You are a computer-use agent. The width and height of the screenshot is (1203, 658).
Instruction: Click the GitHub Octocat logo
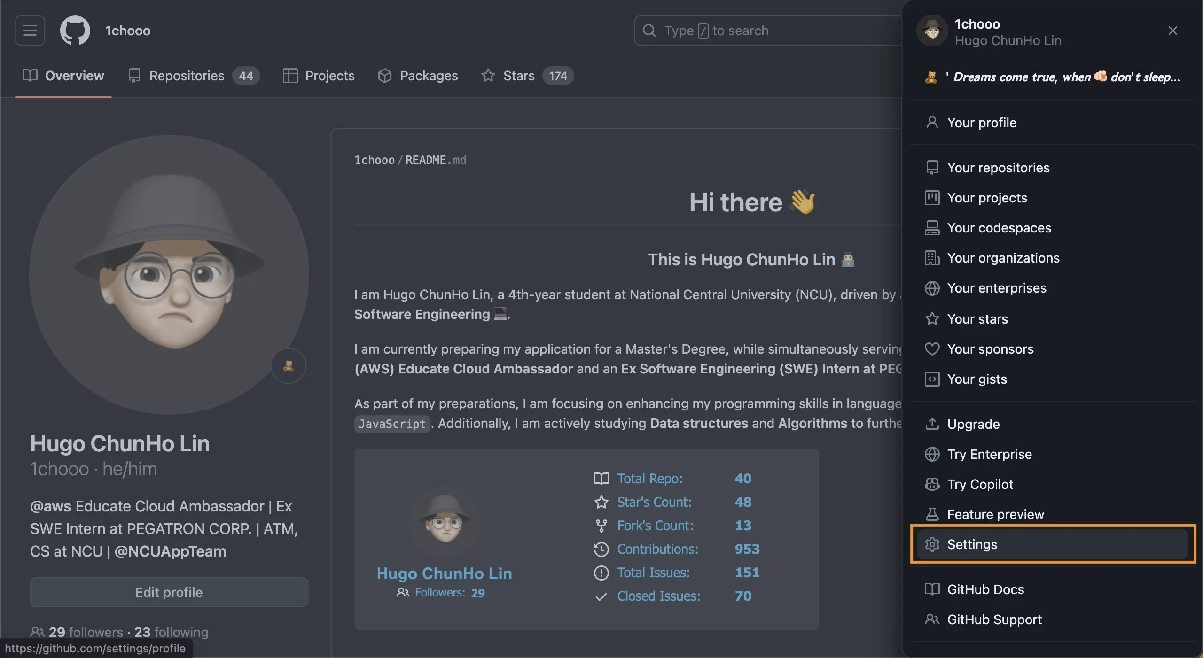click(x=75, y=31)
